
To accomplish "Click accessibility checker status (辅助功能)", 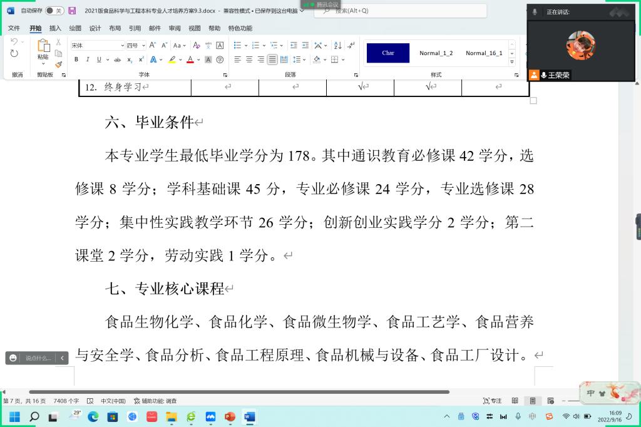I will [x=155, y=401].
